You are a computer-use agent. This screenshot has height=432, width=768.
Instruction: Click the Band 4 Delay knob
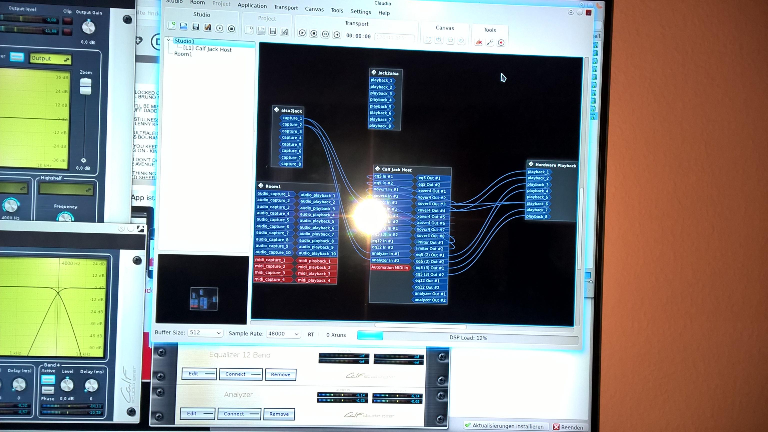click(91, 385)
